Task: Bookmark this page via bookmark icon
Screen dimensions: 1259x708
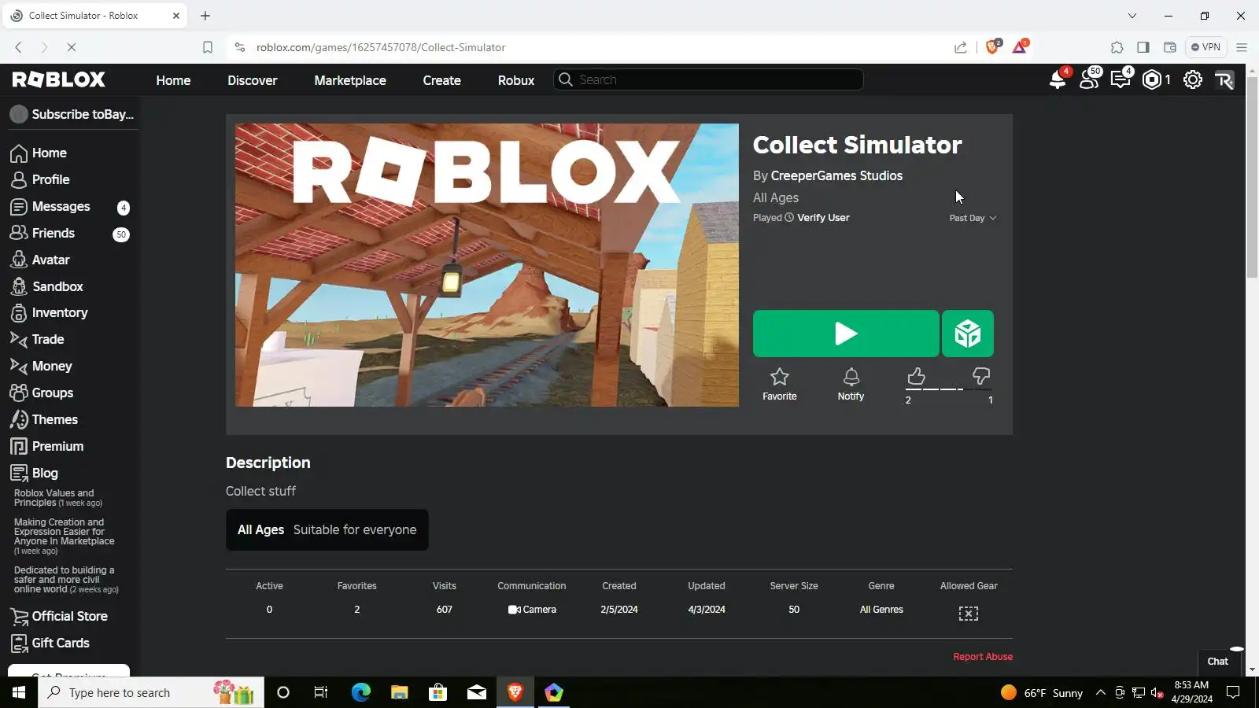Action: click(208, 47)
